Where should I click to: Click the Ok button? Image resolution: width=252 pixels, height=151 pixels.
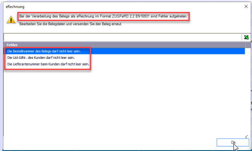pyautogui.click(x=233, y=142)
